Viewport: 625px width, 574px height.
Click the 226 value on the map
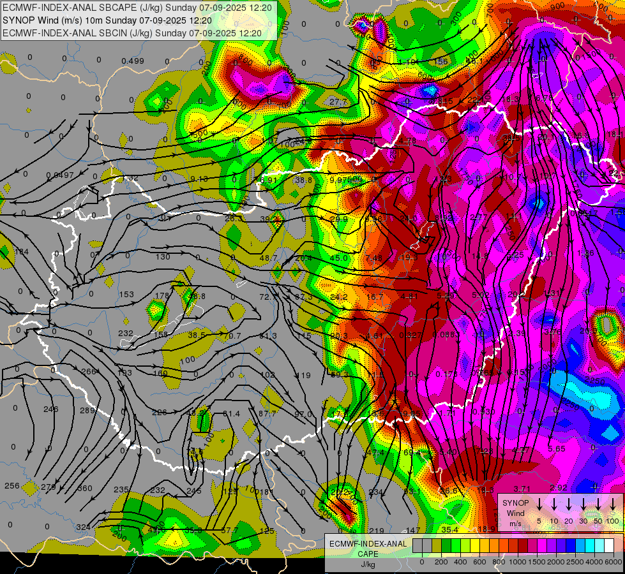pos(159,412)
